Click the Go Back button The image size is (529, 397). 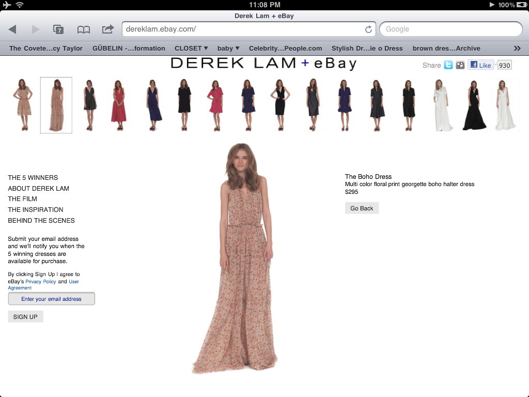click(362, 208)
